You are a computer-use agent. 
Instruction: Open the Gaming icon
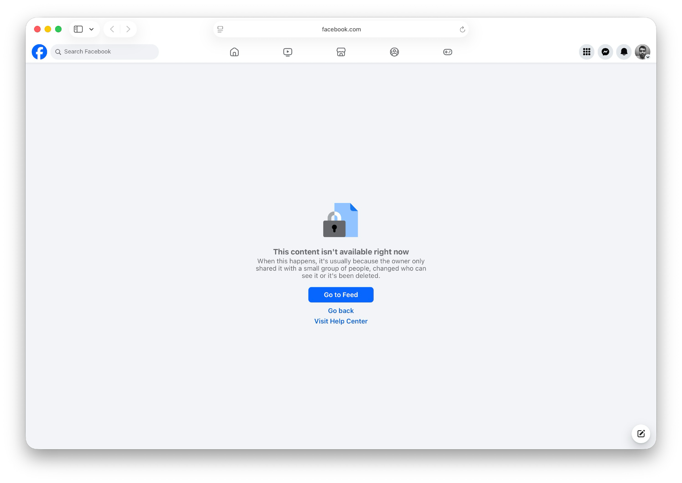click(x=447, y=52)
